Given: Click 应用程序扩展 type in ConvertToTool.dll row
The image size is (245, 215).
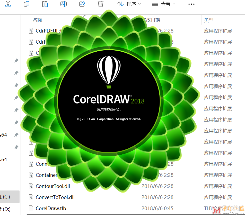Looking at the screenshot, I should click(218, 197).
